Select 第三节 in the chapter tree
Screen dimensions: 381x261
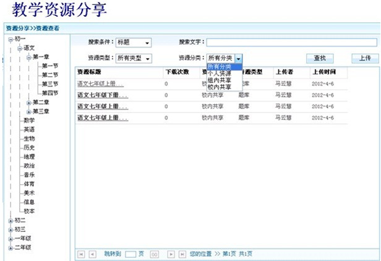pyautogui.click(x=49, y=84)
